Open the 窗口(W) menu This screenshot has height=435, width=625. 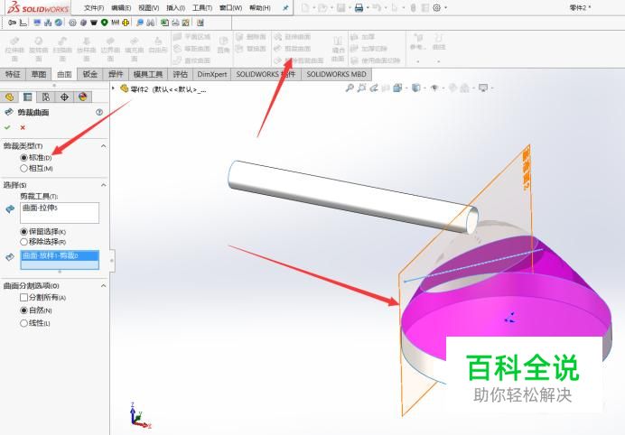[x=231, y=7]
